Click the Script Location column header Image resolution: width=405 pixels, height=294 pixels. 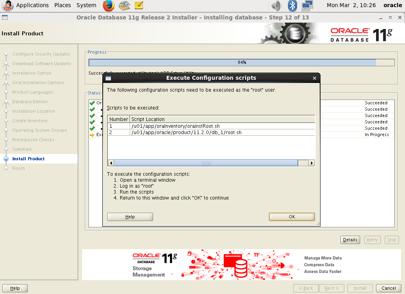click(223, 119)
